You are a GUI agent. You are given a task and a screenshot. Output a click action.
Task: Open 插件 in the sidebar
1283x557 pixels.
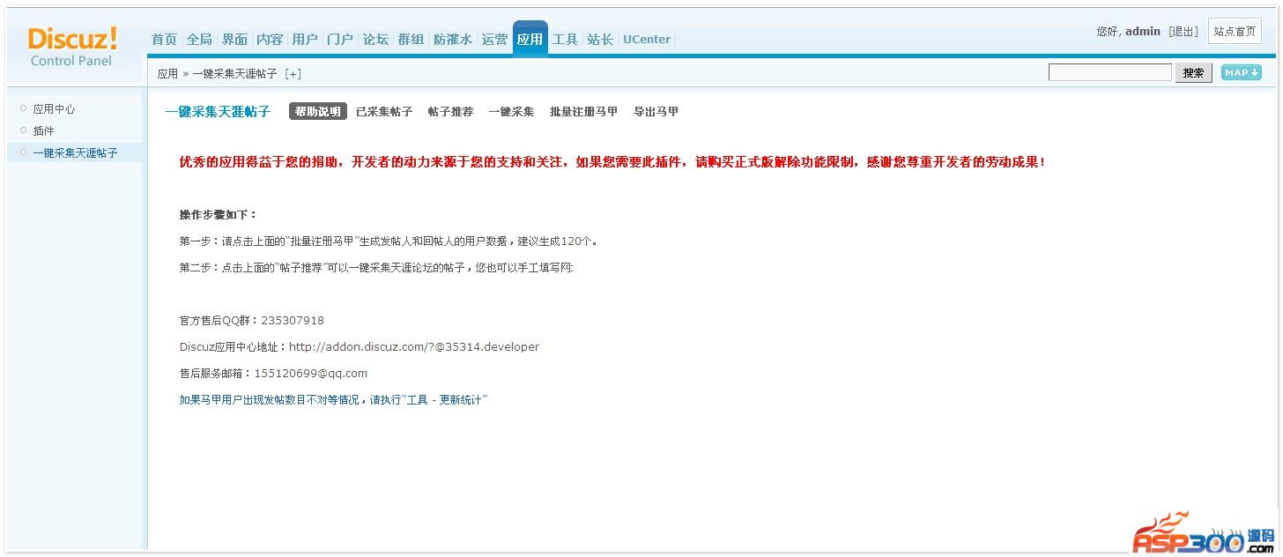point(44,130)
